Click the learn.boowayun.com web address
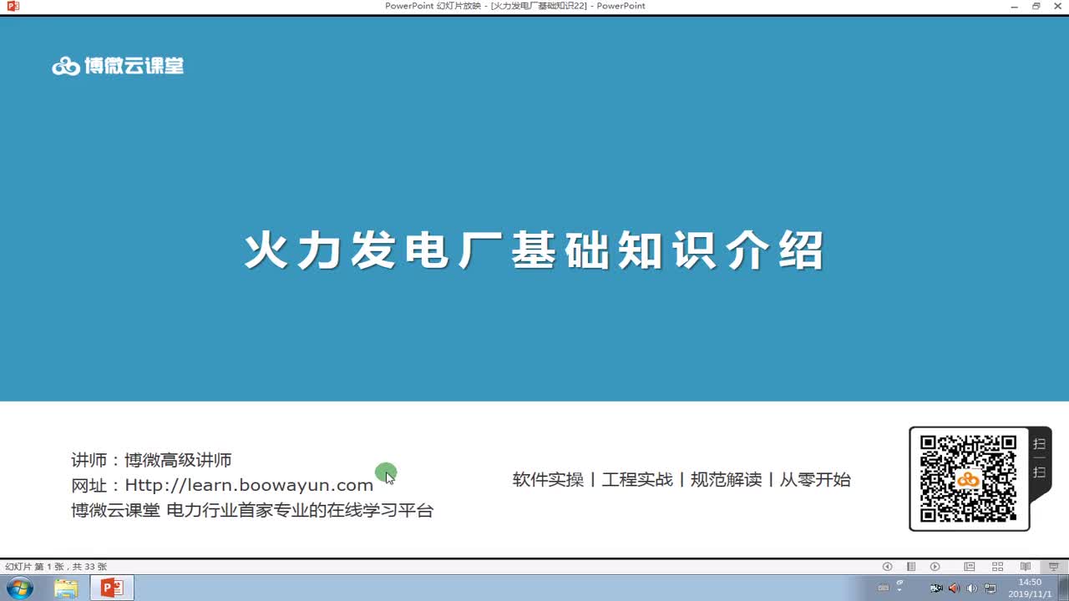1069x601 pixels. 249,485
